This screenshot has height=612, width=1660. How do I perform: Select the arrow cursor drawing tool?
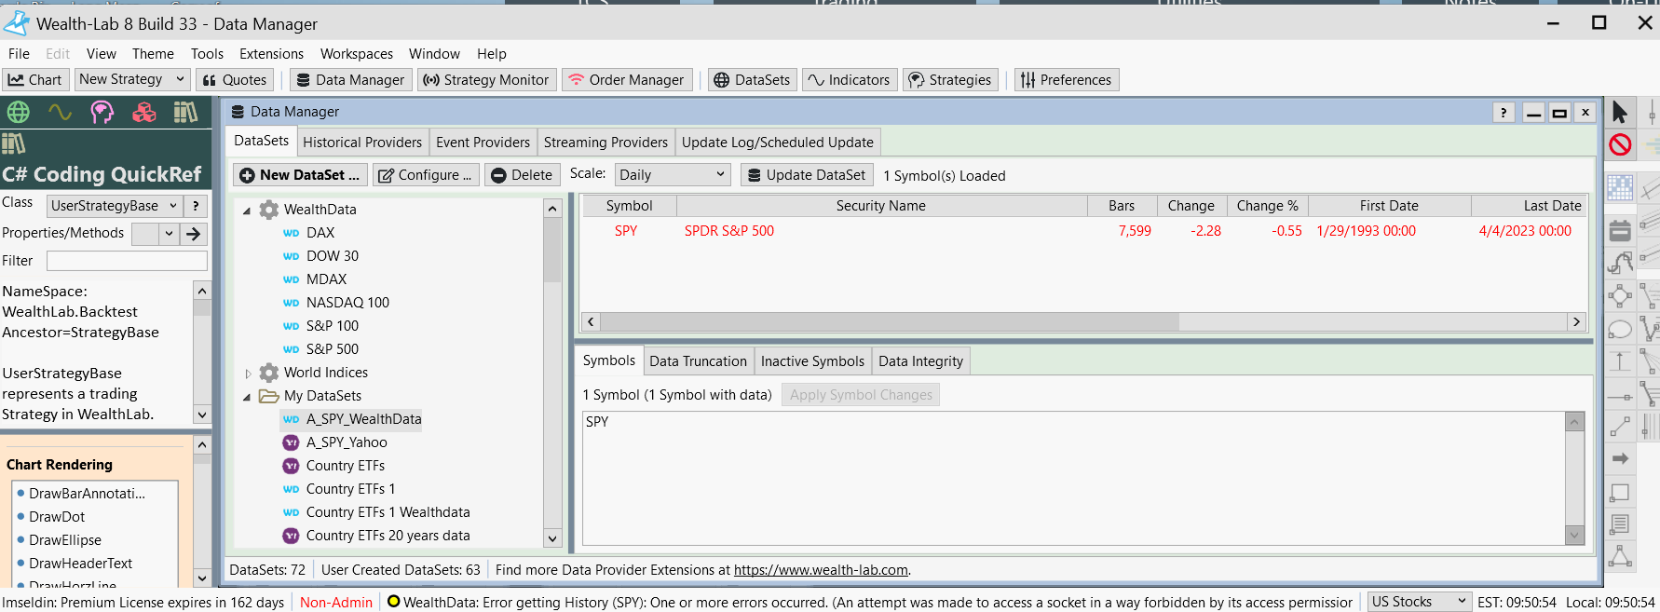[1620, 113]
